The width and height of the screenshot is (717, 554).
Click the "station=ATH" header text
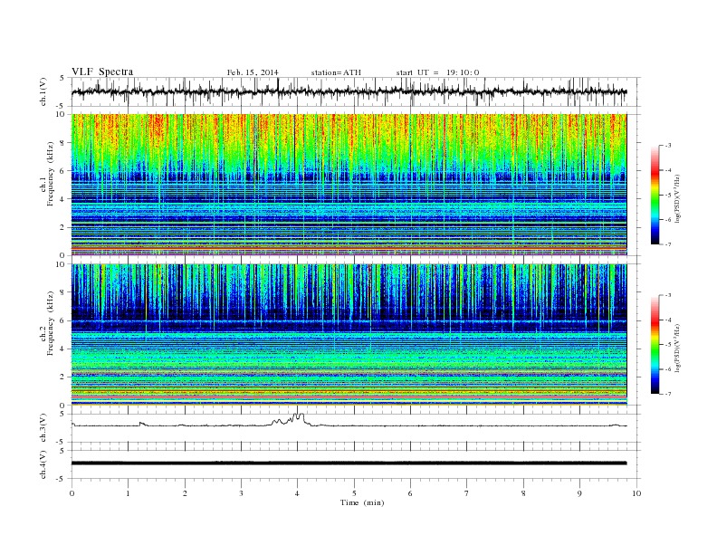click(336, 72)
